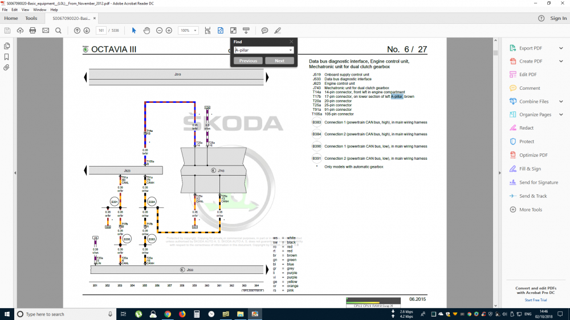Open Fill & Sign tool
The width and height of the screenshot is (570, 320).
530,169
